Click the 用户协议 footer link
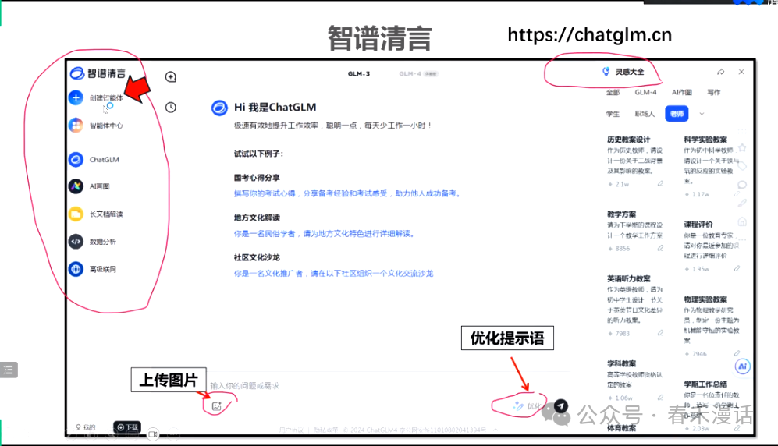Screen dimensions: 778x446 291,430
